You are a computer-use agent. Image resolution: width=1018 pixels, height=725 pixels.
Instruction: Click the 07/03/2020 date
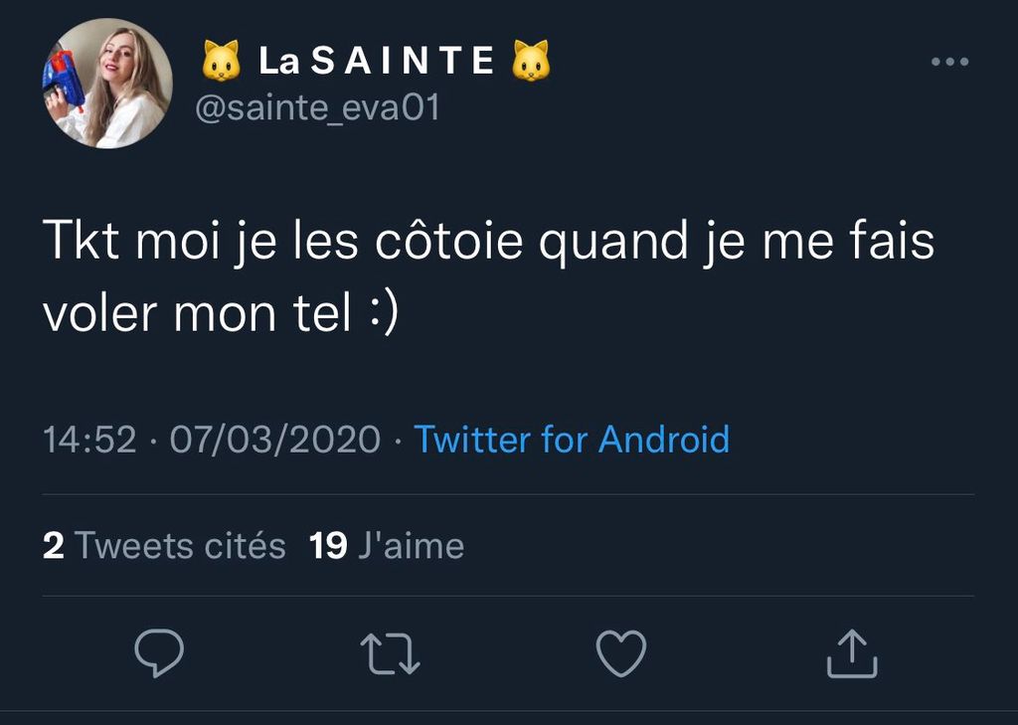tap(275, 439)
